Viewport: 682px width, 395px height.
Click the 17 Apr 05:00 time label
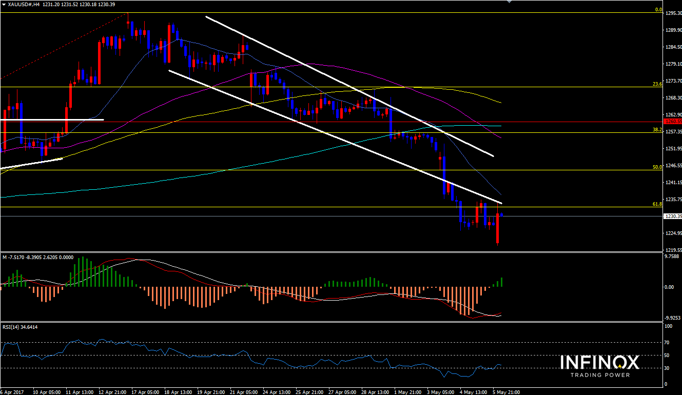click(144, 392)
